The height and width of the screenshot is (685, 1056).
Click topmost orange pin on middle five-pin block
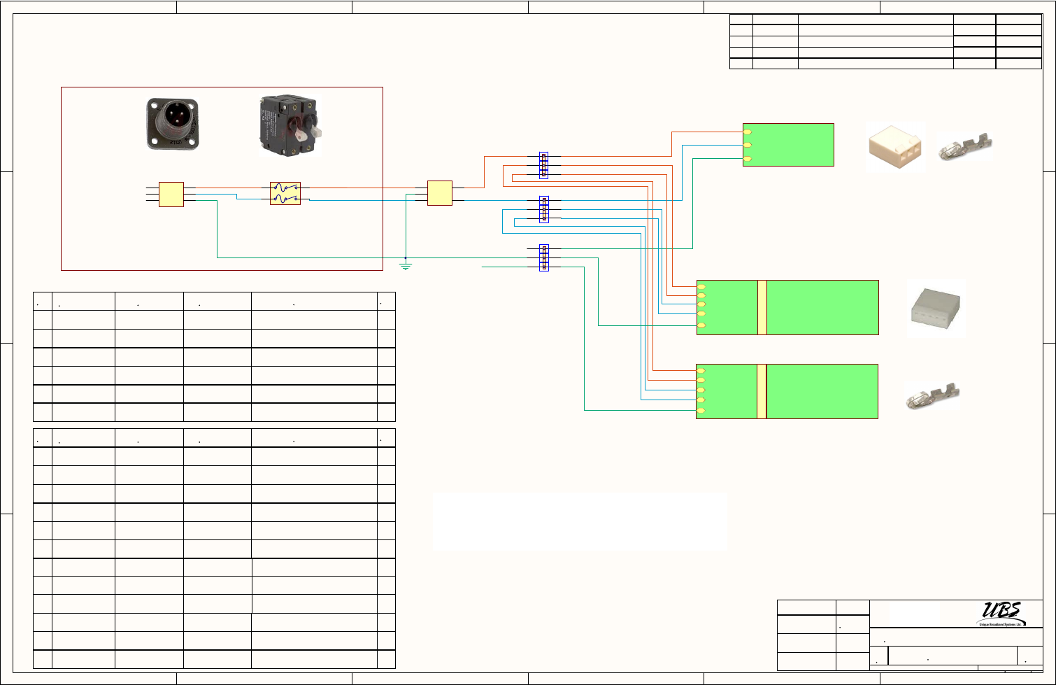[x=701, y=288]
